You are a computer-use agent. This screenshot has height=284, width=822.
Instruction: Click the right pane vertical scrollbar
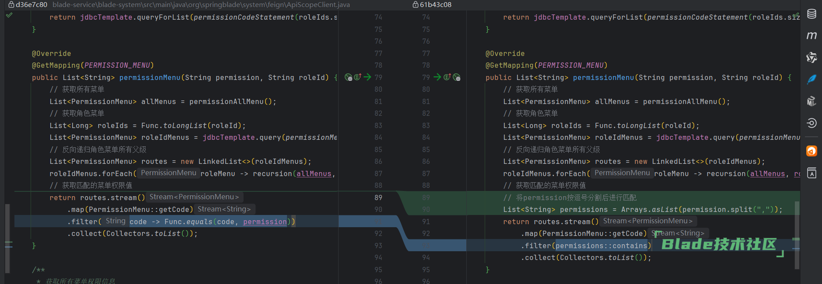(797, 235)
